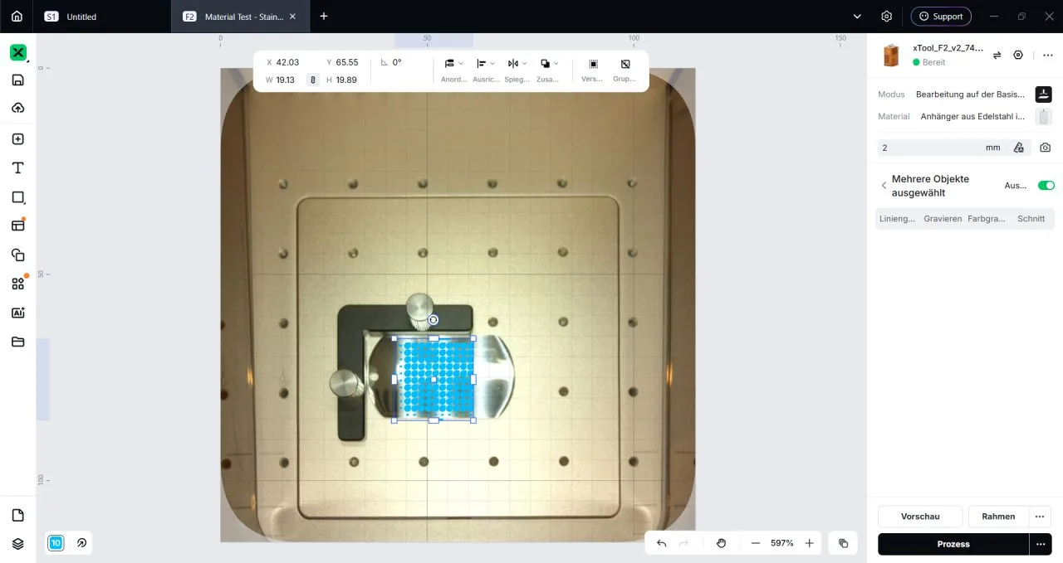This screenshot has height=563, width=1063.
Task: Open the AI image generator tool
Action: tap(18, 313)
